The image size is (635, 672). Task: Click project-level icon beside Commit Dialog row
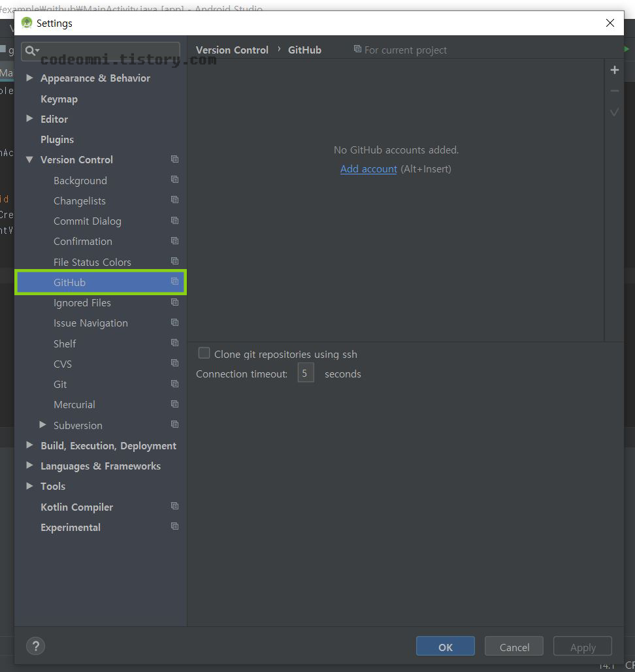pos(174,220)
